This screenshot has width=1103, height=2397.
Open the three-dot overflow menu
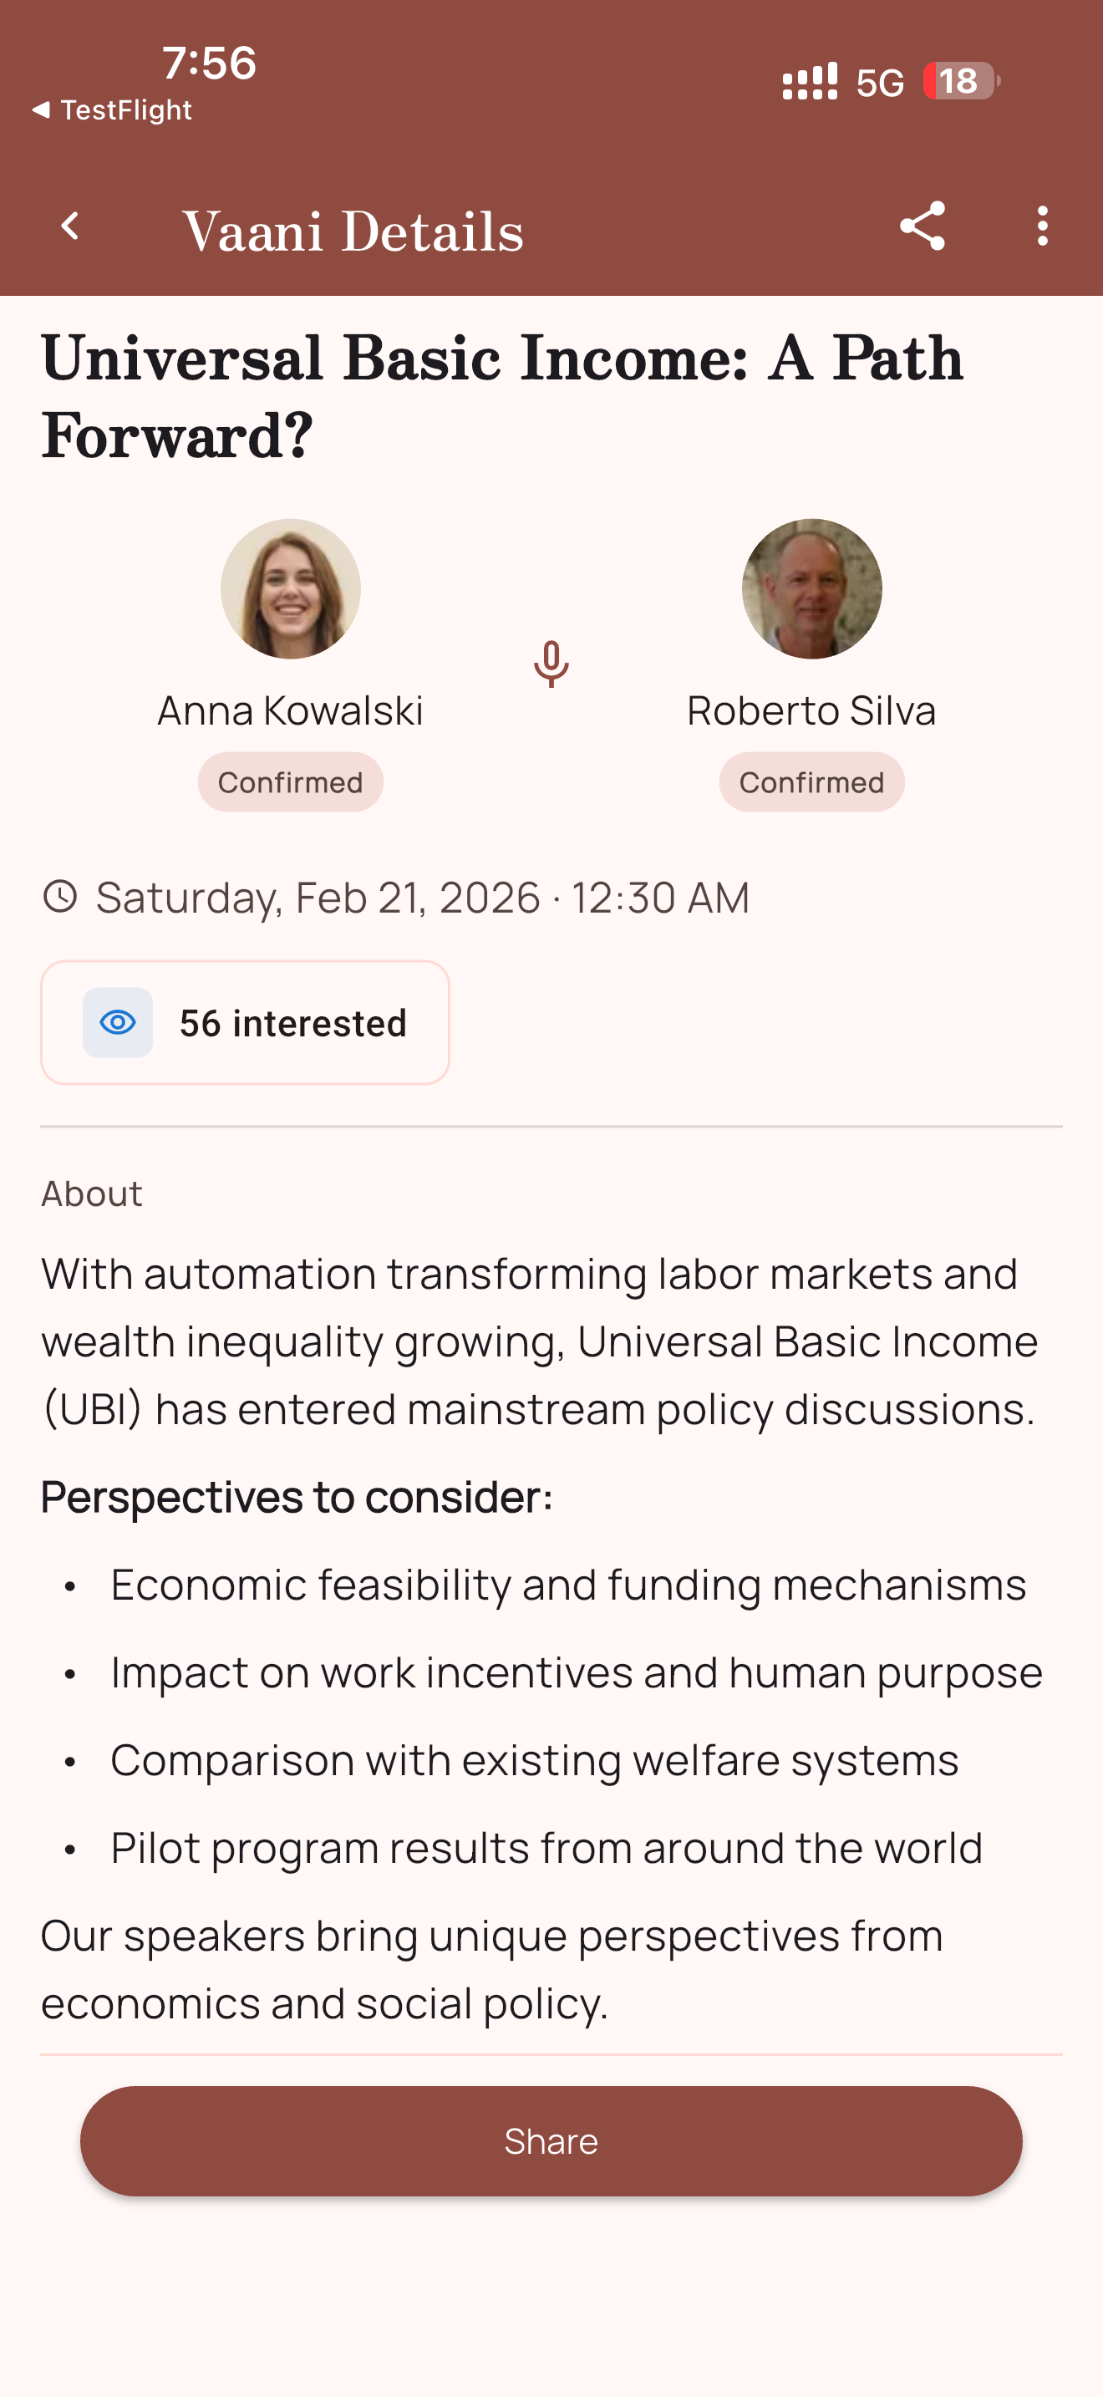[1042, 226]
